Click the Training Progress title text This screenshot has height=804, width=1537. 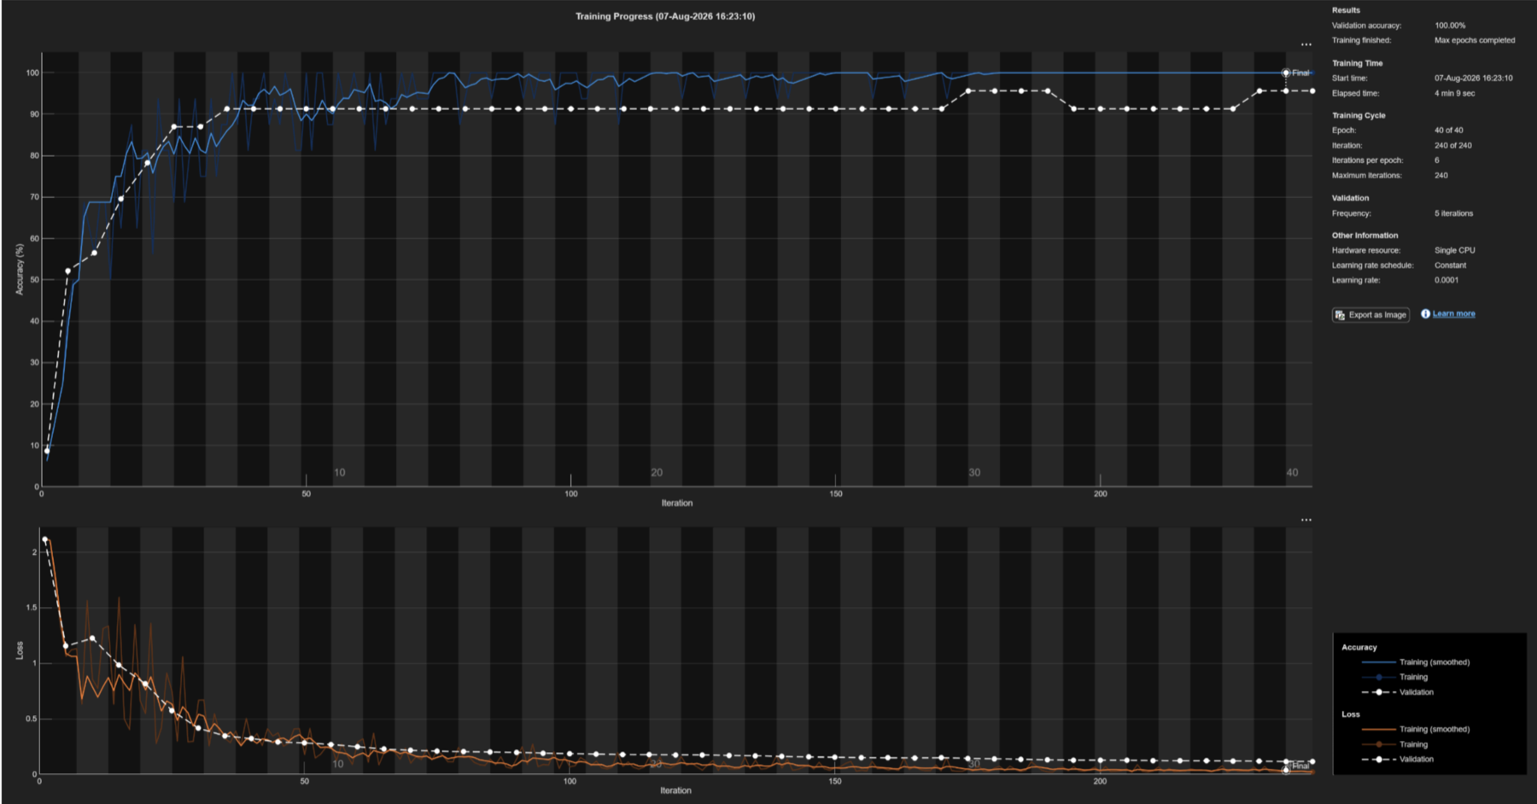[x=665, y=16]
